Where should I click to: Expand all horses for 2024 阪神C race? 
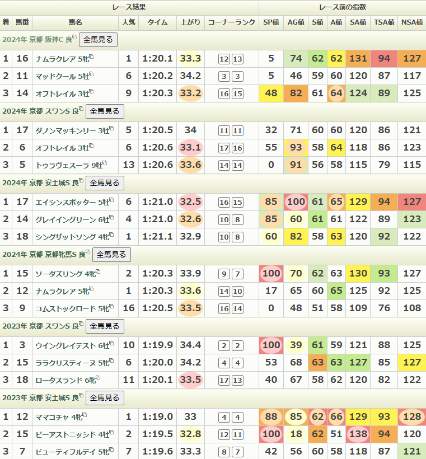tap(99, 40)
